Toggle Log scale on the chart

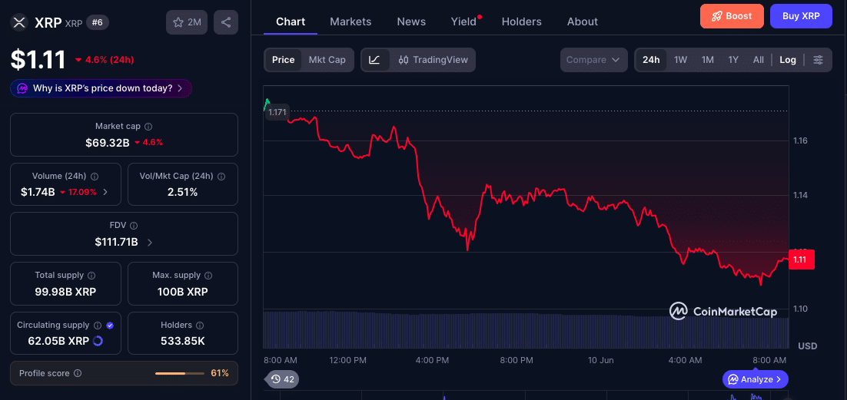[788, 59]
